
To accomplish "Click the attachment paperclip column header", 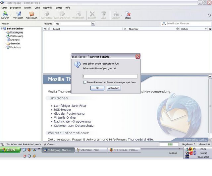I will coord(49,29).
